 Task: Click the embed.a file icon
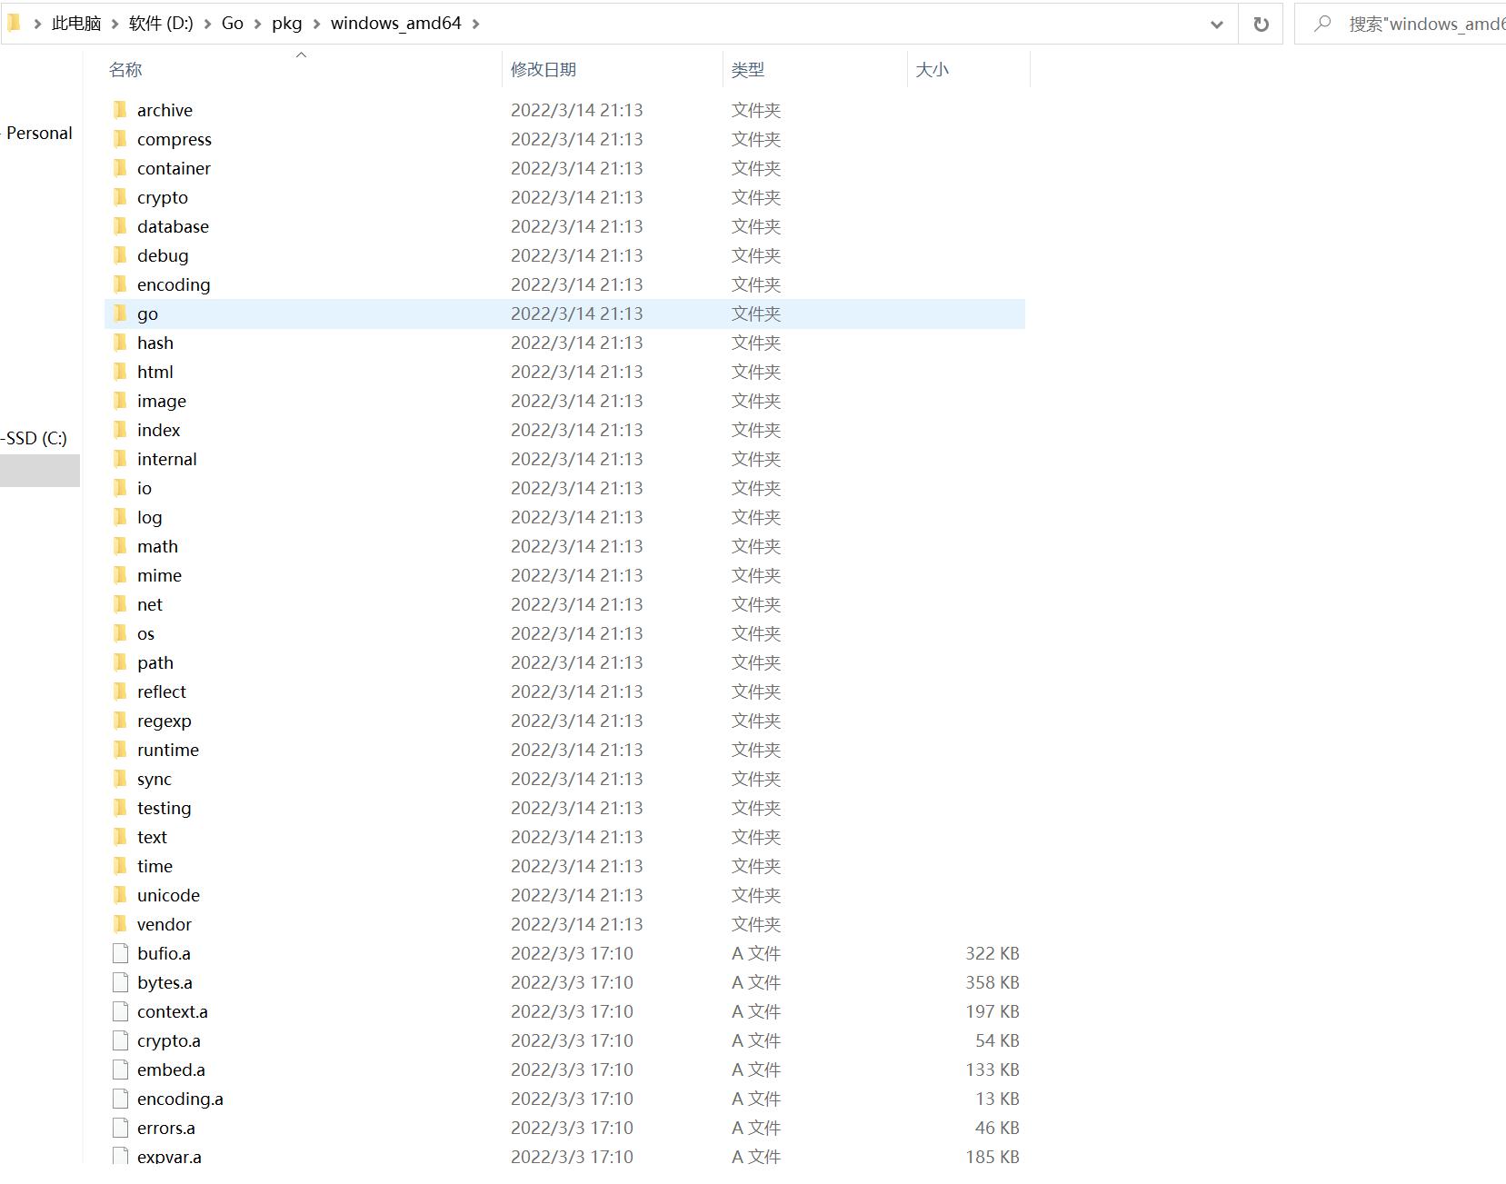[120, 1070]
